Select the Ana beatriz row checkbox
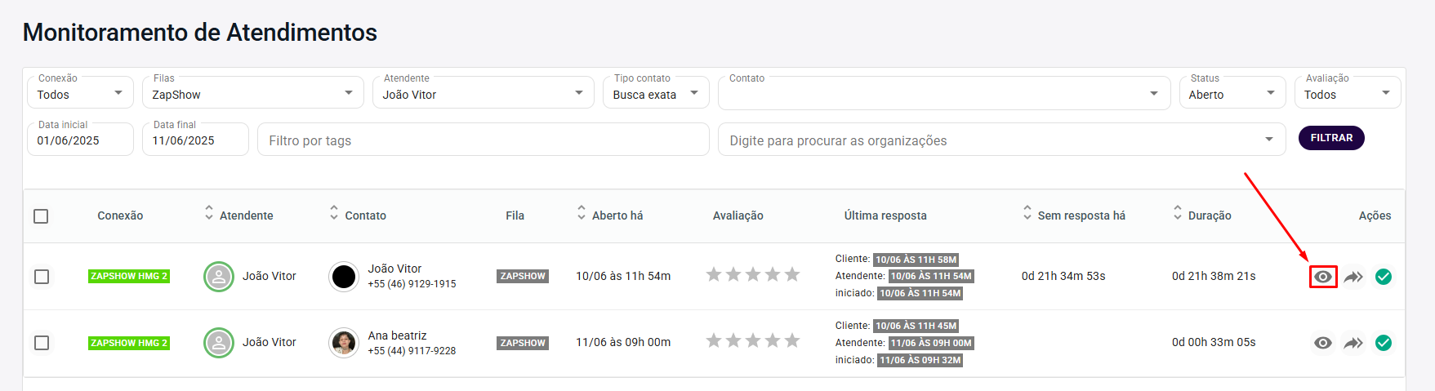 [x=42, y=343]
